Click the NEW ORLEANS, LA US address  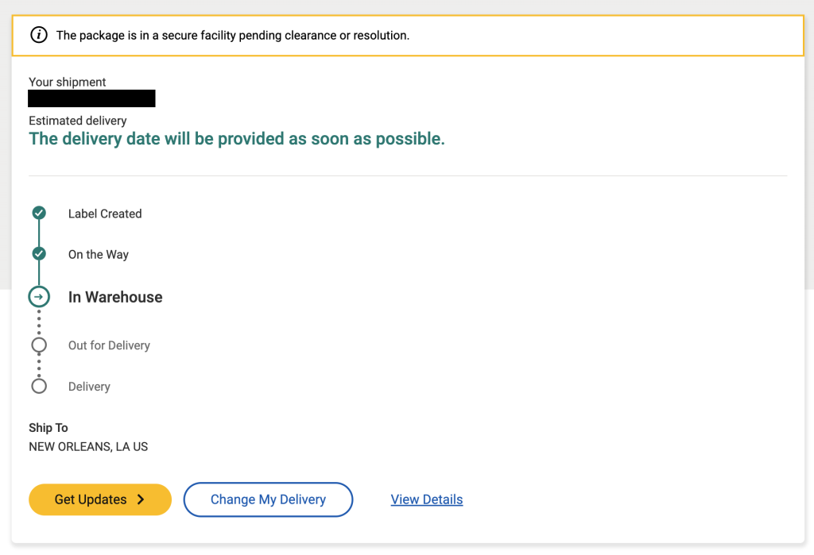click(x=88, y=446)
